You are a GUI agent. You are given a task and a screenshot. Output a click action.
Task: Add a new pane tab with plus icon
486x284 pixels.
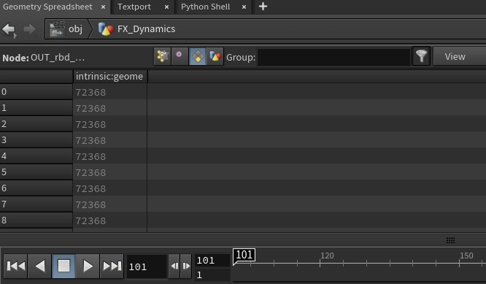point(263,7)
